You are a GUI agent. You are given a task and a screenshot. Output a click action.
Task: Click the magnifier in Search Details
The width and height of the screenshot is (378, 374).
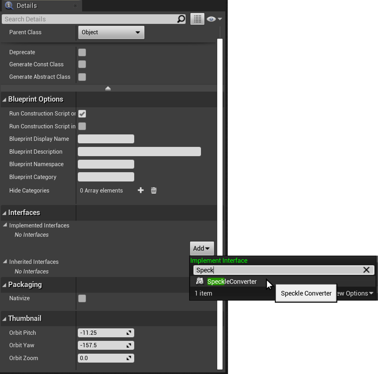[x=181, y=19]
